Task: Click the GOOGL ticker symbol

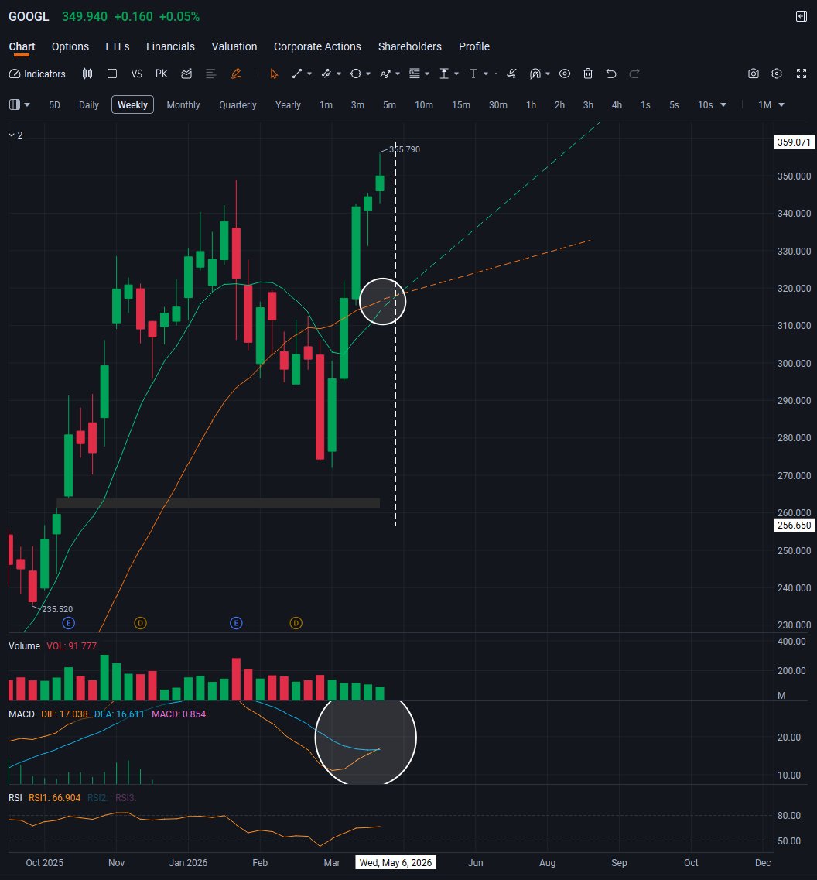Action: [29, 16]
